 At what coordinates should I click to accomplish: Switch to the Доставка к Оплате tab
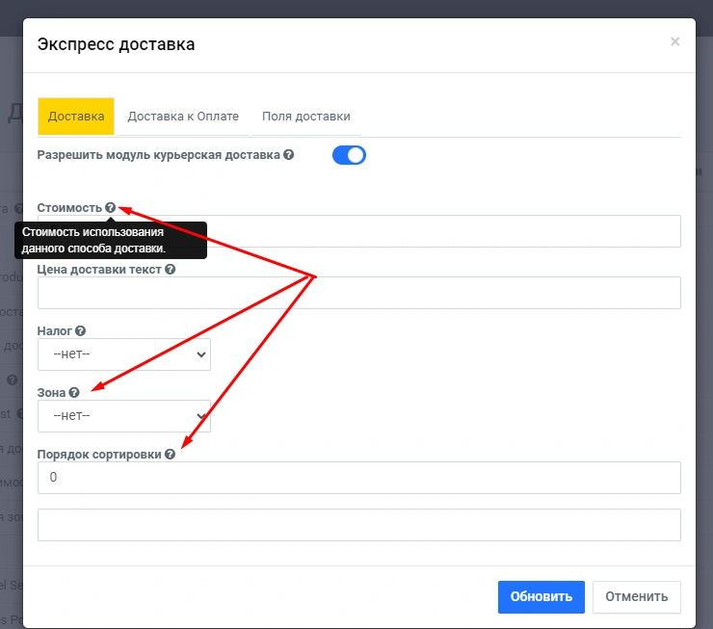[183, 117]
